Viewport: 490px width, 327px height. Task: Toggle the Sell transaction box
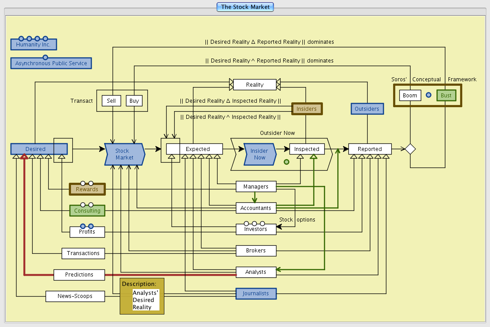[x=111, y=101]
